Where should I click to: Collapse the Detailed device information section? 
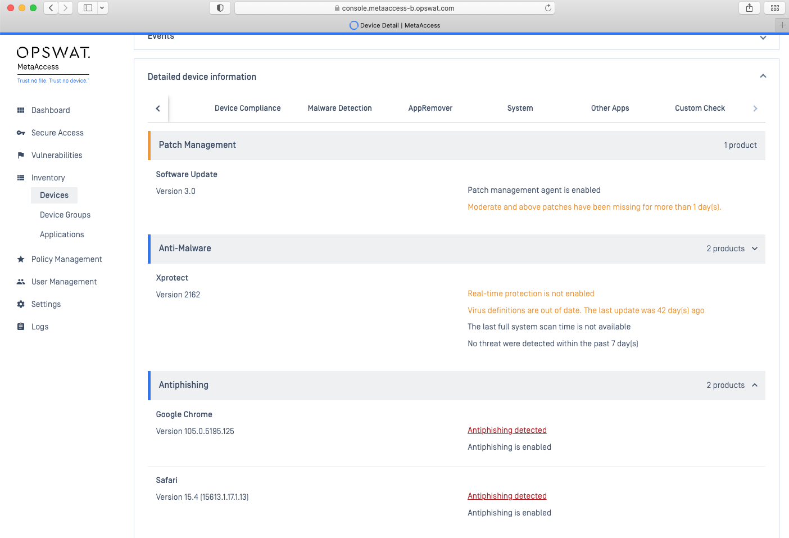[x=763, y=76]
